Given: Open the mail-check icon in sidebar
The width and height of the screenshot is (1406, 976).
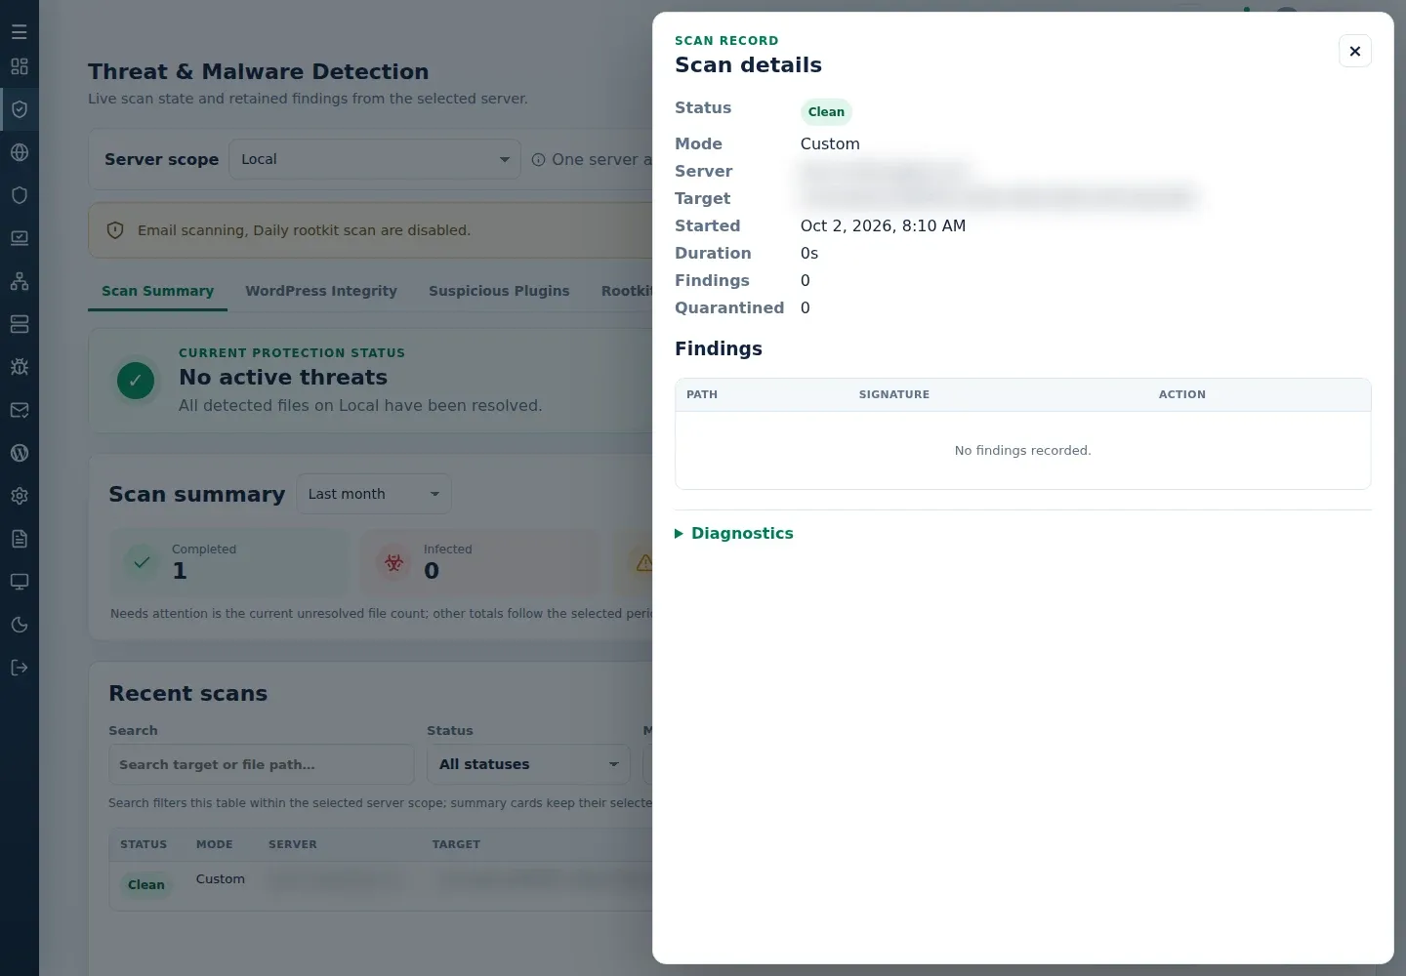Looking at the screenshot, I should 20,410.
